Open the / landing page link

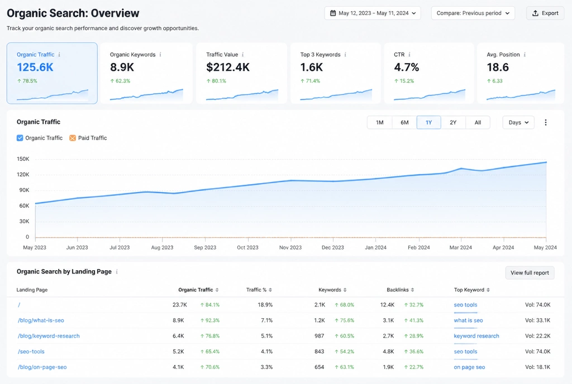point(19,305)
